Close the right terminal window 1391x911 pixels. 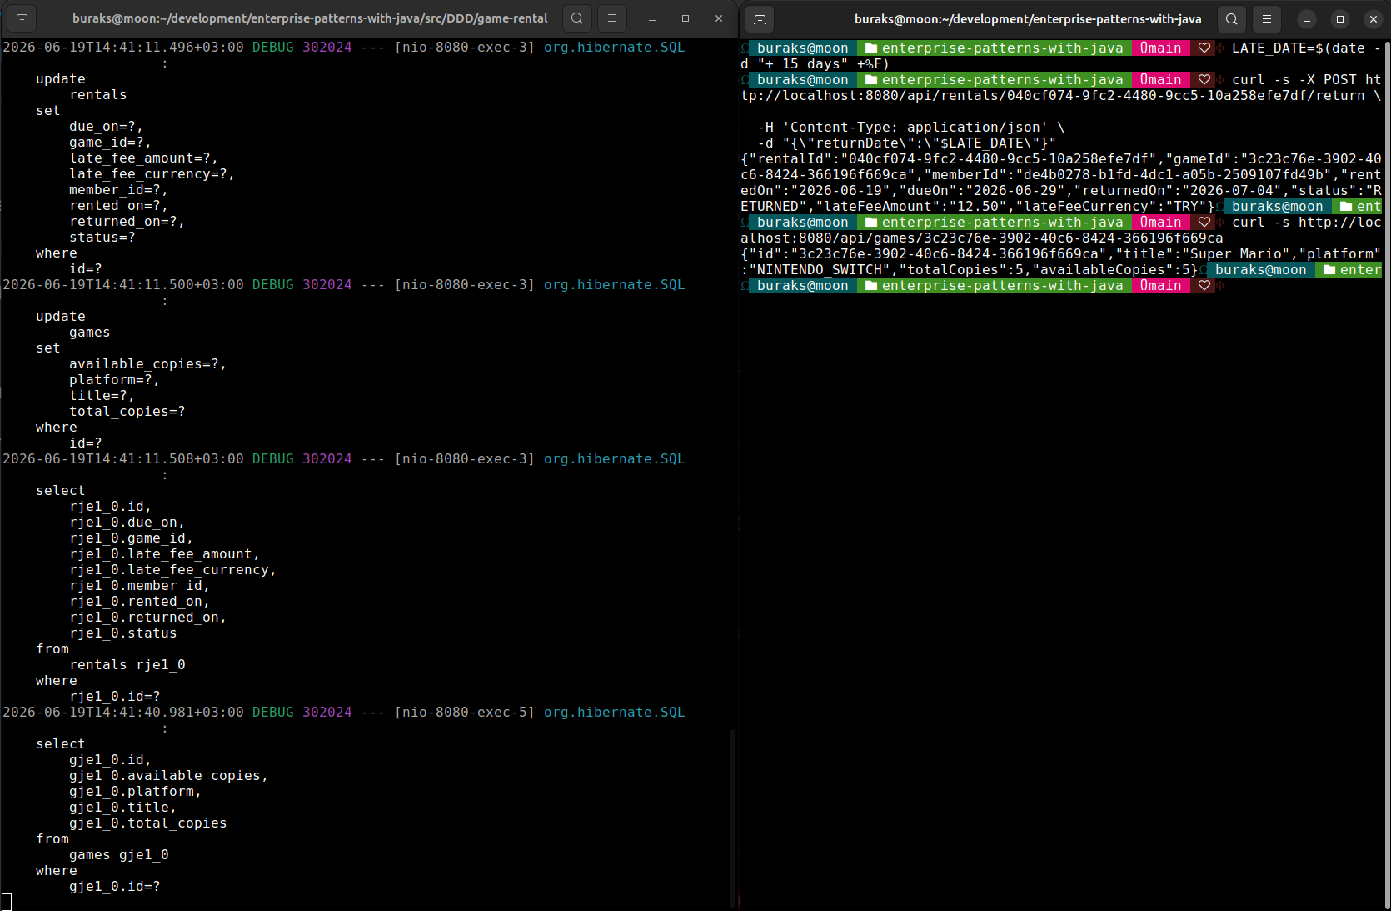pos(1374,18)
